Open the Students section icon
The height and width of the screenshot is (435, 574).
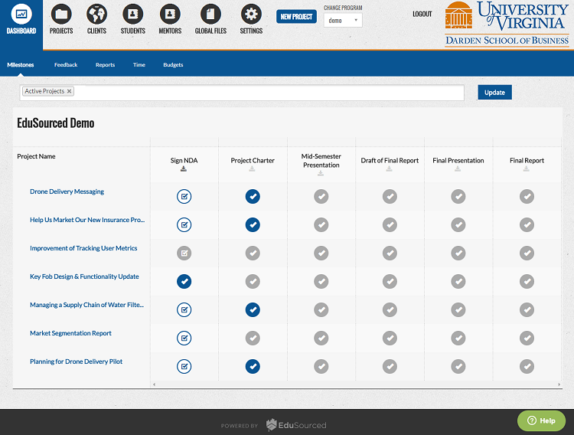click(132, 15)
